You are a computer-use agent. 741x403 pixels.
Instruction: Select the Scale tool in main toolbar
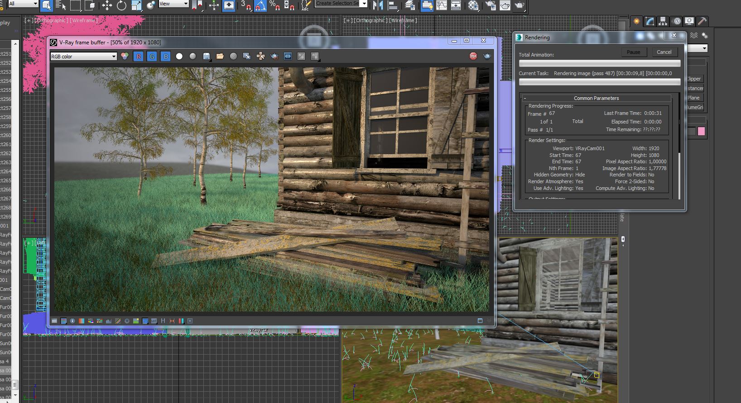click(136, 5)
